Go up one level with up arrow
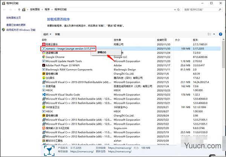Viewport: 226px width, 157px height. point(19,10)
